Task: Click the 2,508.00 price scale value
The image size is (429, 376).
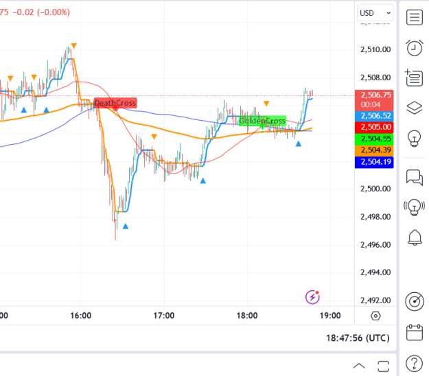Action: [x=375, y=78]
